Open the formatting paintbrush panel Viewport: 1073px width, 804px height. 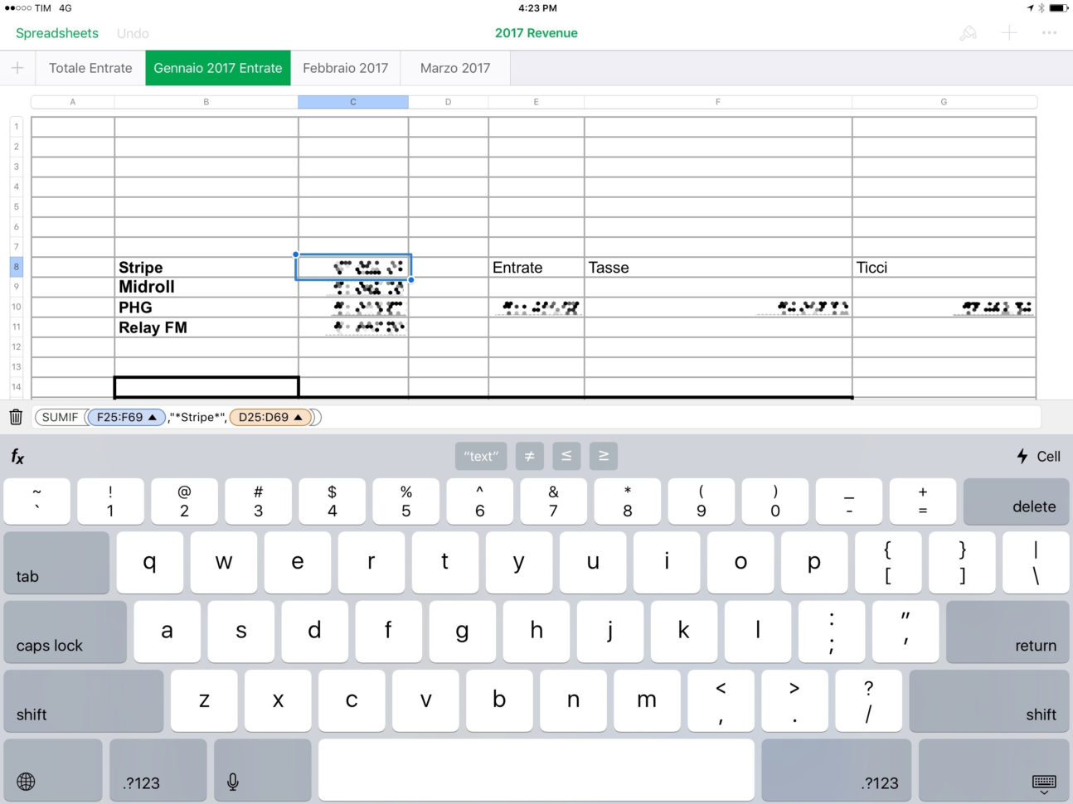click(x=968, y=33)
